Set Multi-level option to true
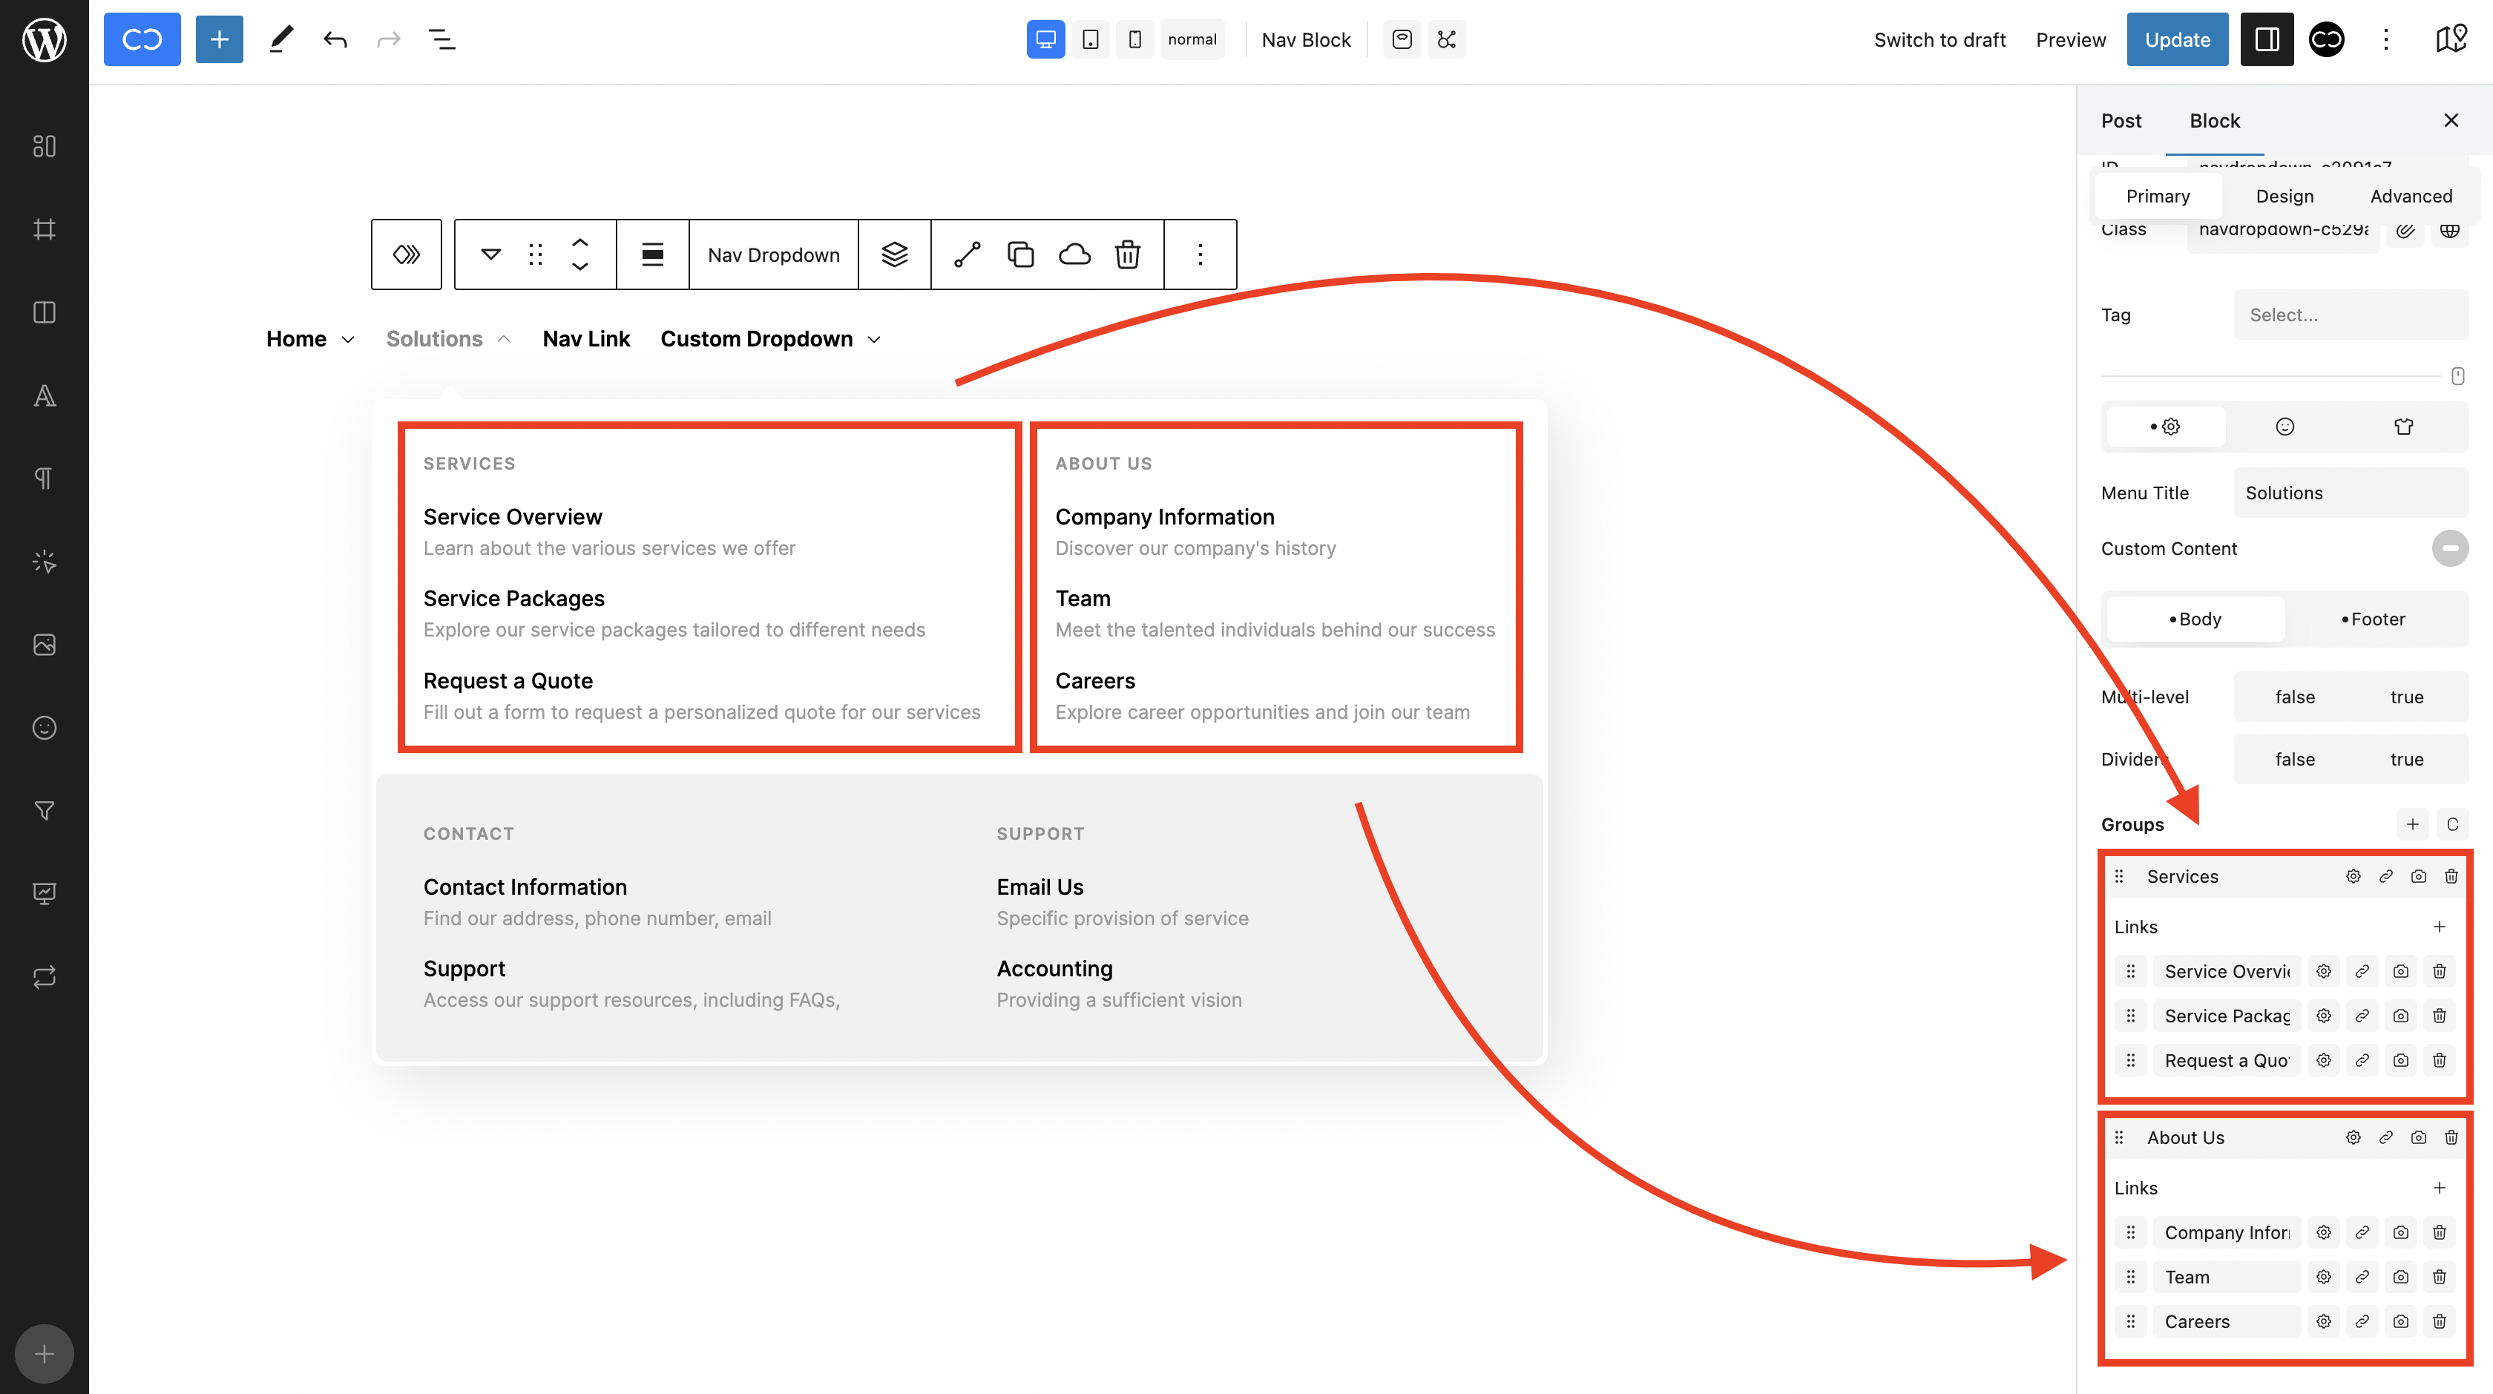 [x=2406, y=697]
